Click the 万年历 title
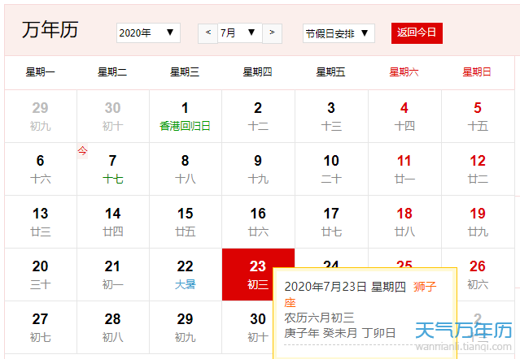This screenshot has width=520, height=359. [x=50, y=30]
